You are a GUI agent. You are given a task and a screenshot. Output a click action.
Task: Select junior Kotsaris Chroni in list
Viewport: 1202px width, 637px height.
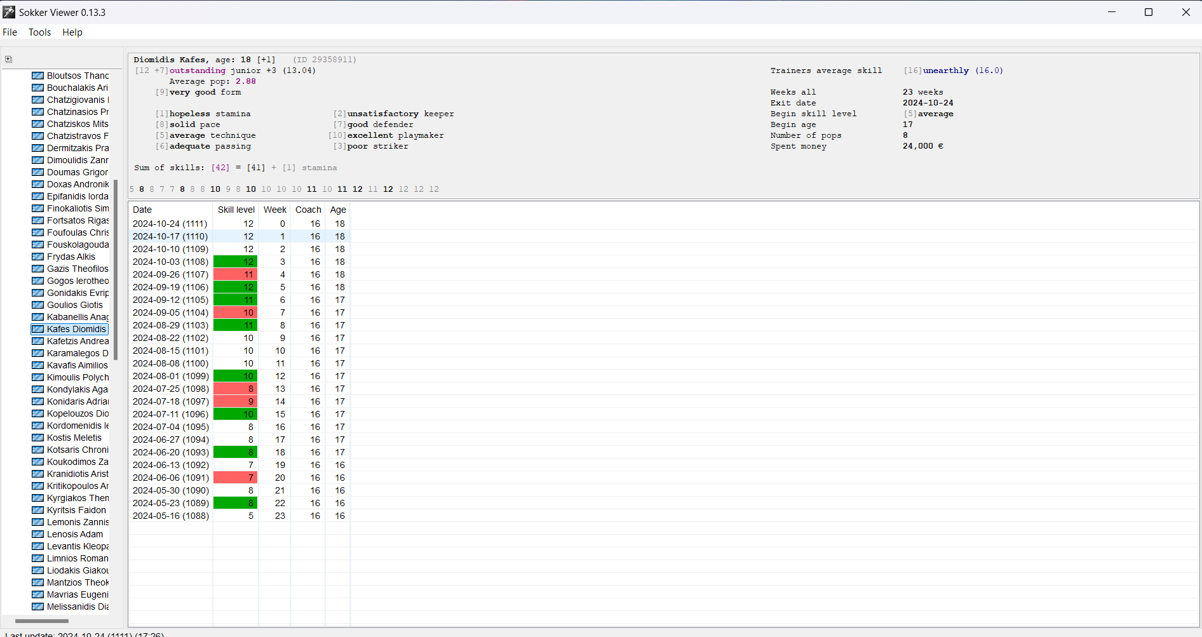[78, 450]
